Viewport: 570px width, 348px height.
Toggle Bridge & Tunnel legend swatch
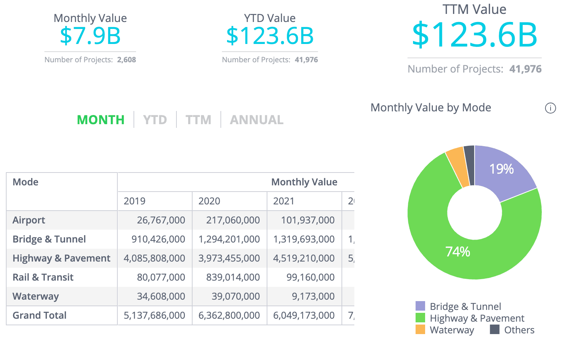pyautogui.click(x=420, y=306)
